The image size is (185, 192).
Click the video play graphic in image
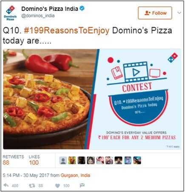136,72
